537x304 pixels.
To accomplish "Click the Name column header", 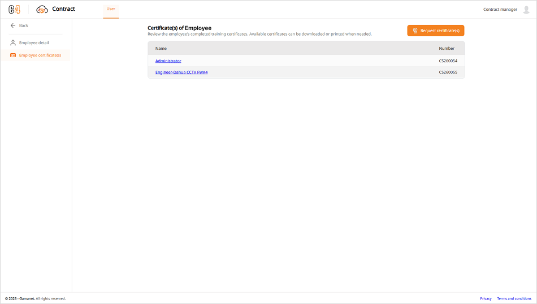I will point(161,48).
